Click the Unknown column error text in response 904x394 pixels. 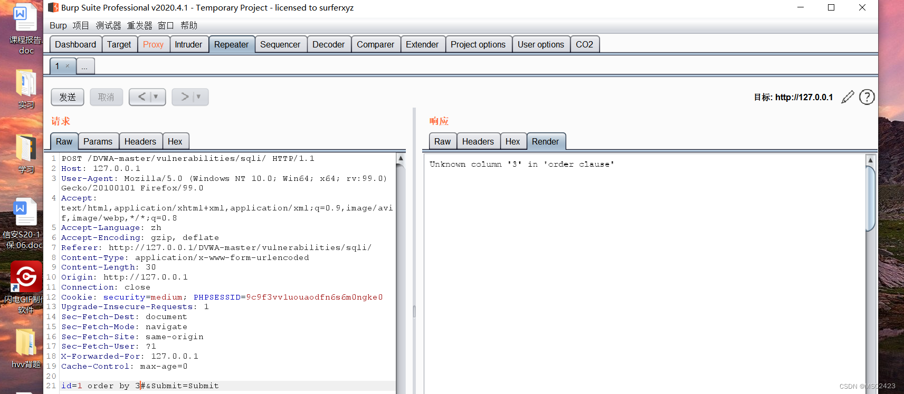click(x=521, y=164)
